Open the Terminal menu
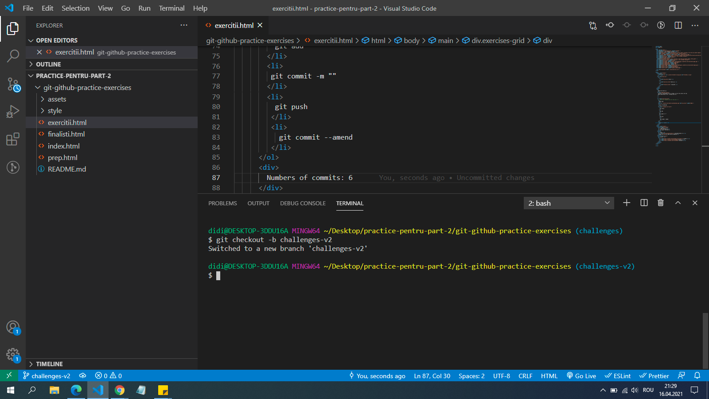The height and width of the screenshot is (399, 709). (x=171, y=8)
